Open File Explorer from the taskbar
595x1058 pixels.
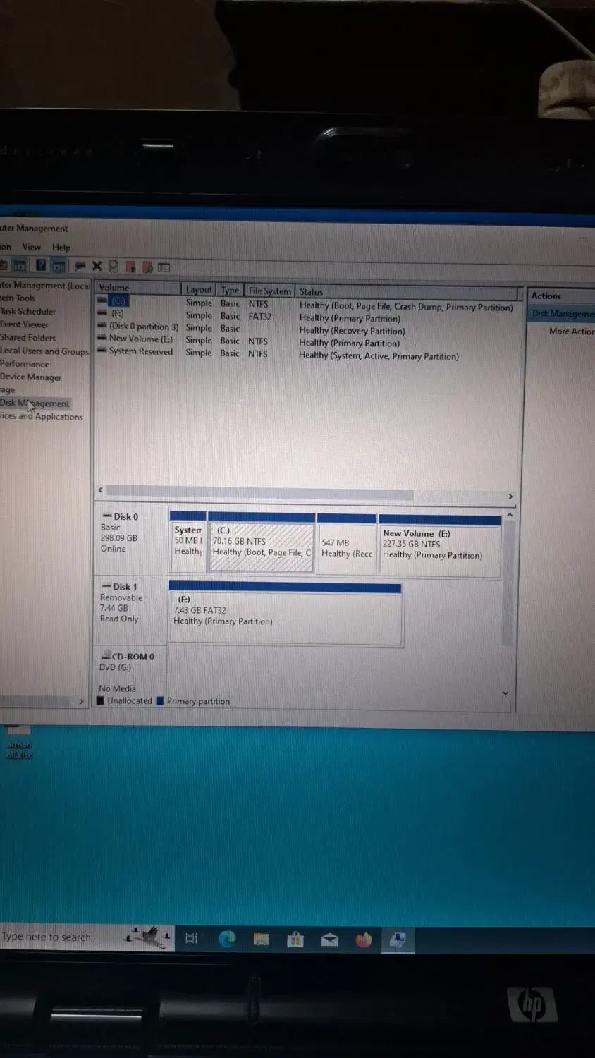click(x=261, y=939)
